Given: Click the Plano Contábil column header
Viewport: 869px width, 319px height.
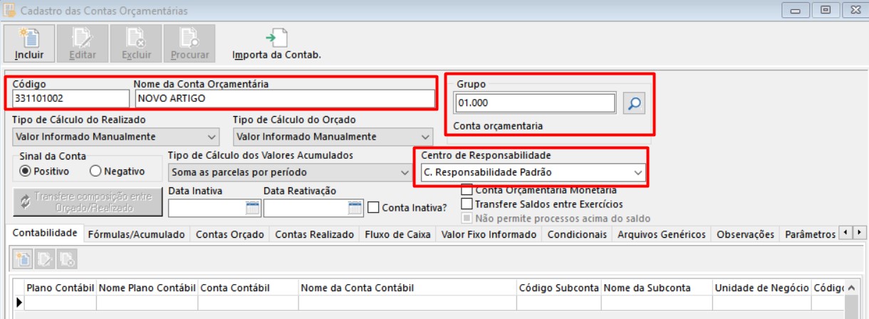Looking at the screenshot, I should (x=60, y=288).
